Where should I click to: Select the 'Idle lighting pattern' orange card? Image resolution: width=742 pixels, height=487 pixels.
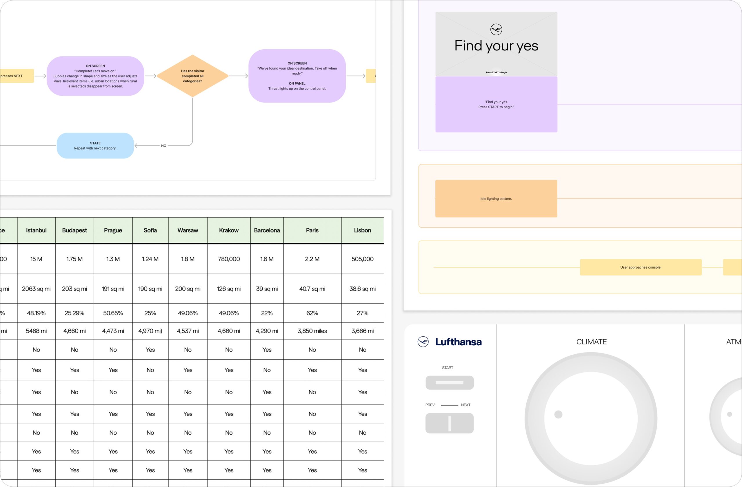496,198
